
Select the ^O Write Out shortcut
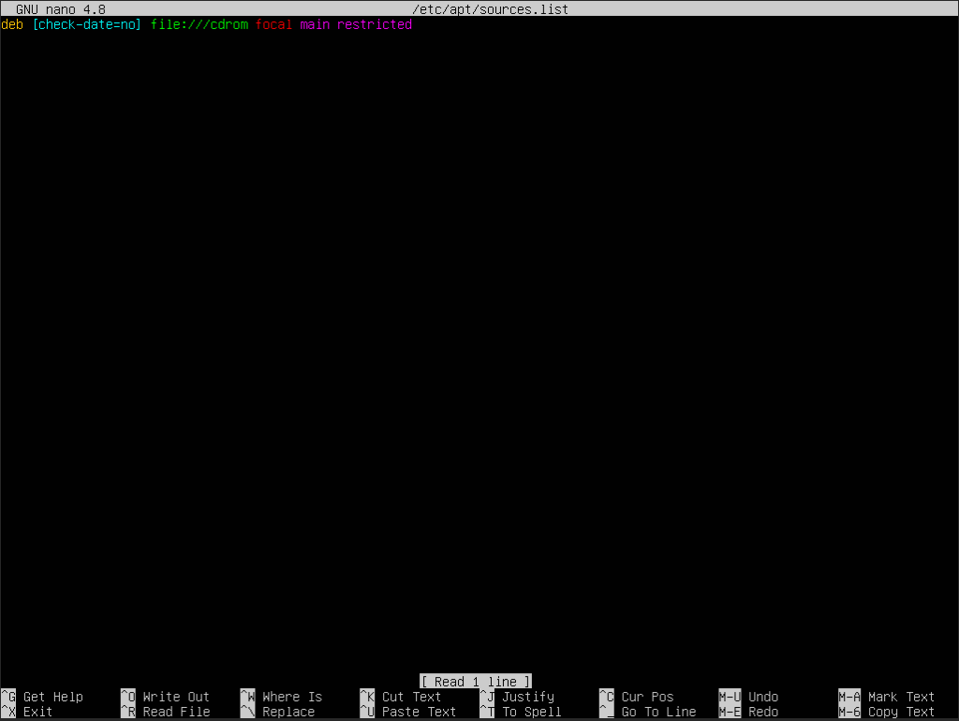[x=165, y=697]
